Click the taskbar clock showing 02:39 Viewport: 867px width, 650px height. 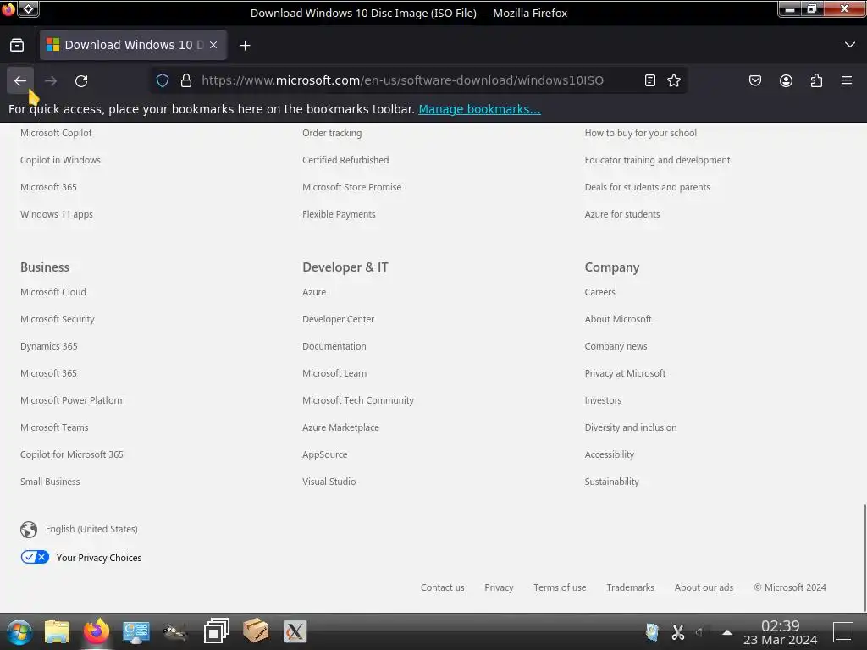[x=780, y=632]
